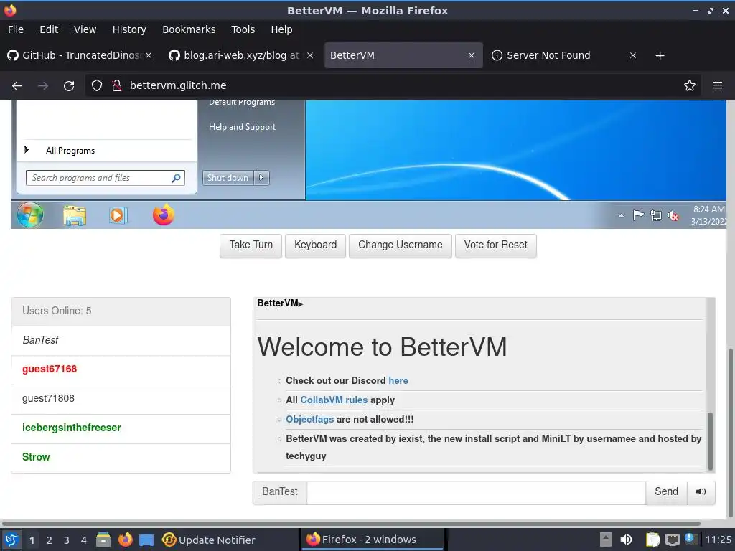This screenshot has height=551, width=735.
Task: Open the Help menu
Action: click(281, 29)
